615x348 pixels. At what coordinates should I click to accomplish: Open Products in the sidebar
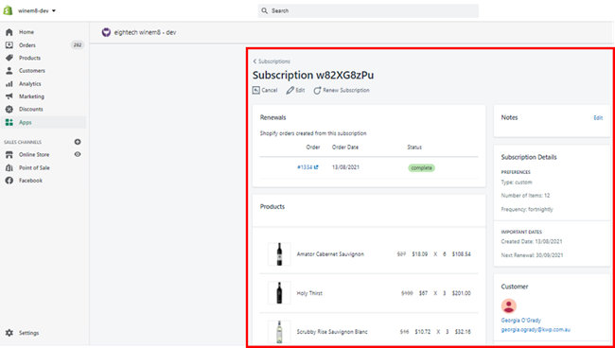pyautogui.click(x=30, y=58)
